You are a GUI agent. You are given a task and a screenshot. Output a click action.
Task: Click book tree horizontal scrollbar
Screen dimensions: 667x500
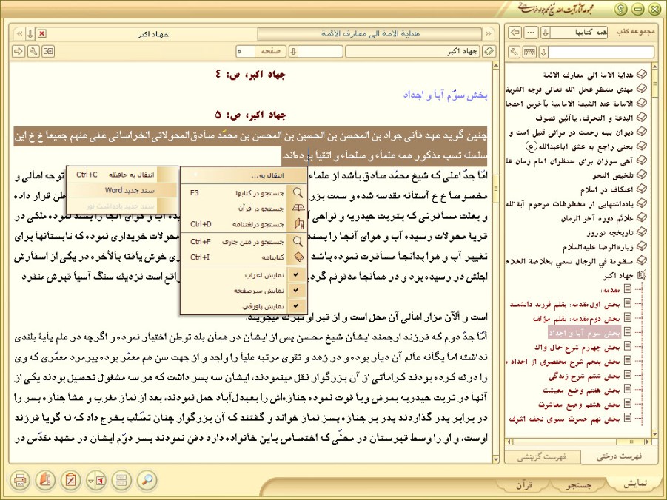579,442
